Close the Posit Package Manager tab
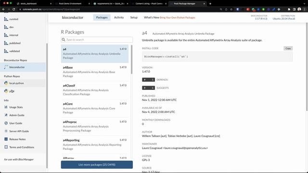Viewport: 308px width, 173px height. pyautogui.click(x=204, y=3)
